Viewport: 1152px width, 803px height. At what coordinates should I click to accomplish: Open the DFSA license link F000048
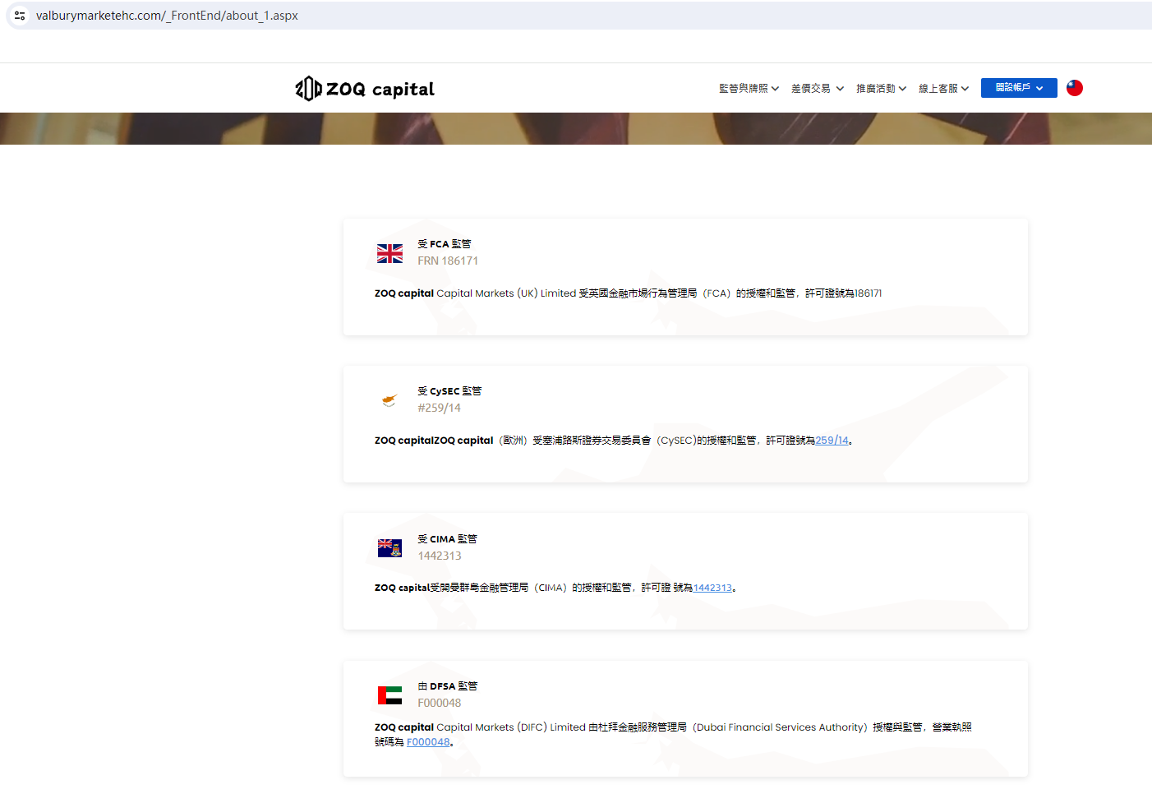(x=428, y=742)
